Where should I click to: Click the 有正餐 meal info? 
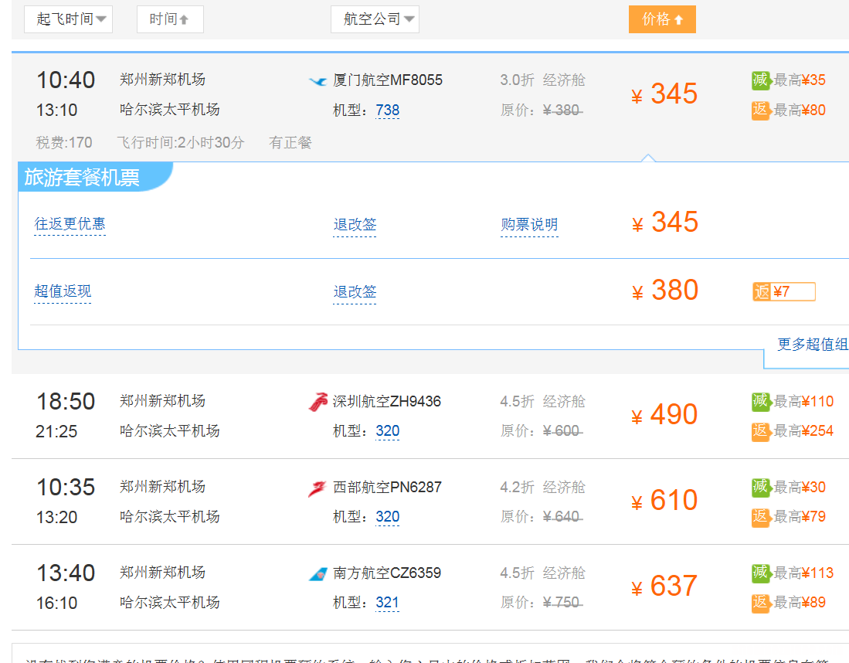pos(290,142)
